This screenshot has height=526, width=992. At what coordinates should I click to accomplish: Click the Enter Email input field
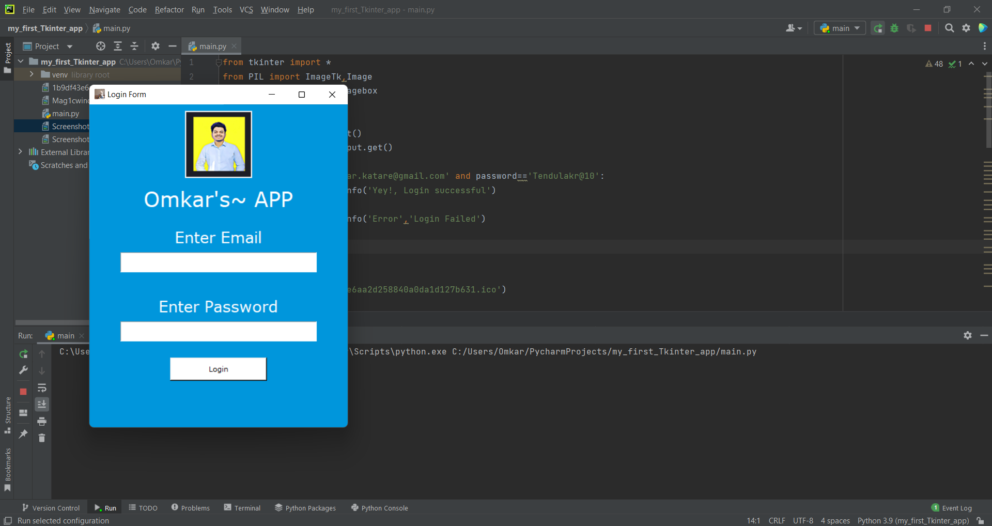coord(218,262)
